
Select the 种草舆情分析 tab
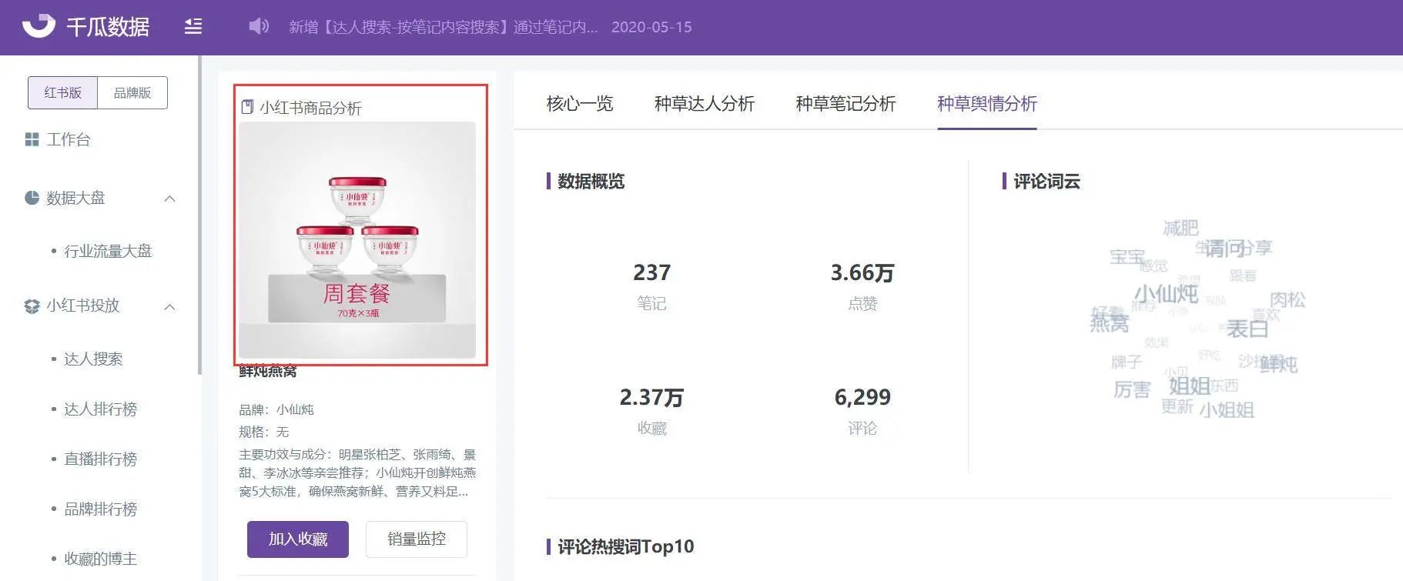(987, 103)
